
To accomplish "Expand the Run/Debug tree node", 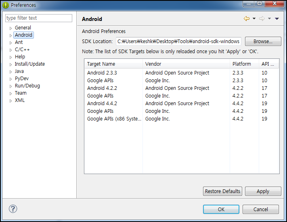I will click(x=10, y=86).
